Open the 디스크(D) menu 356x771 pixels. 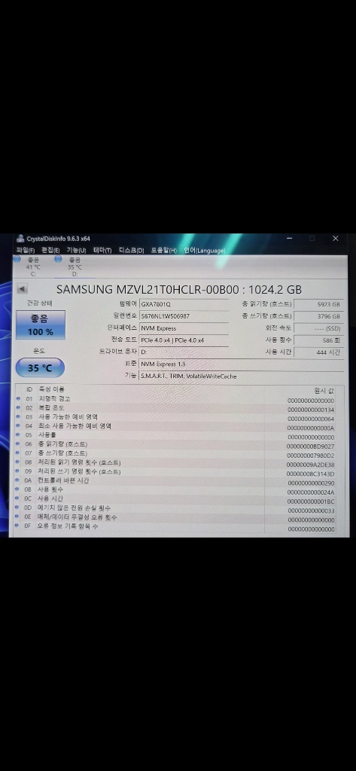tap(131, 250)
